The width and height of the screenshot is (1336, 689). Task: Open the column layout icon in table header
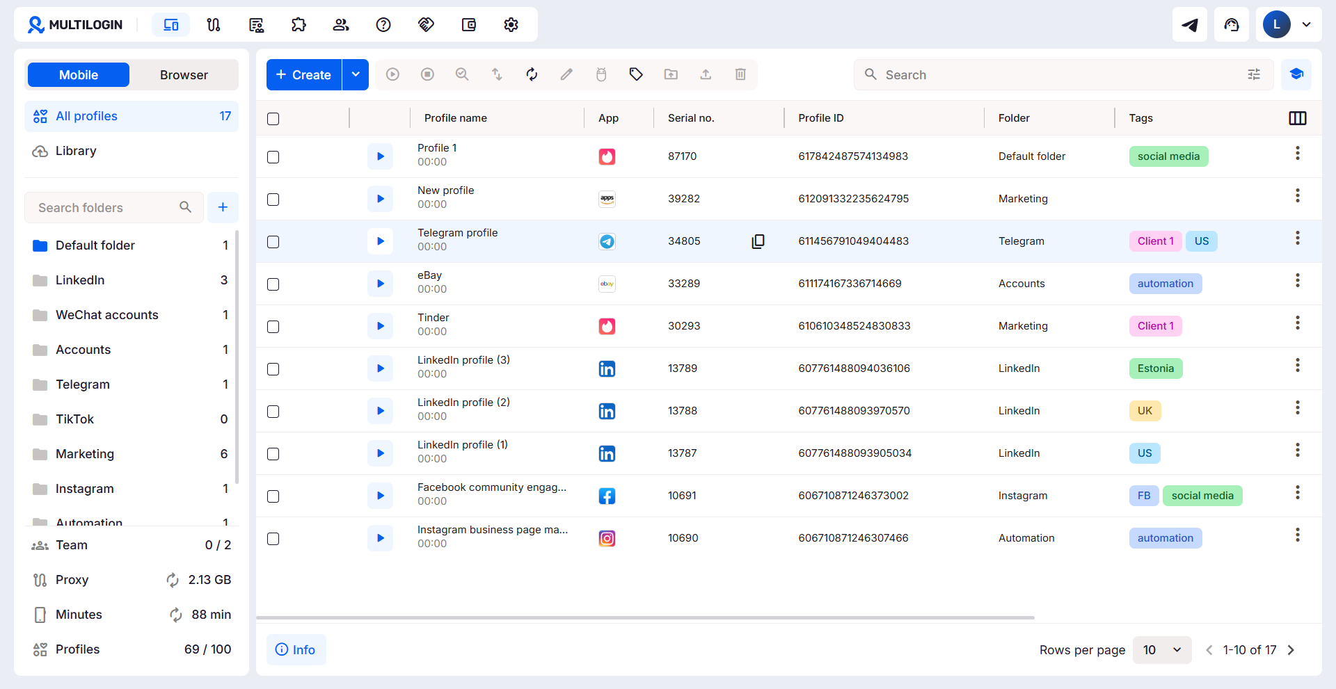tap(1297, 118)
